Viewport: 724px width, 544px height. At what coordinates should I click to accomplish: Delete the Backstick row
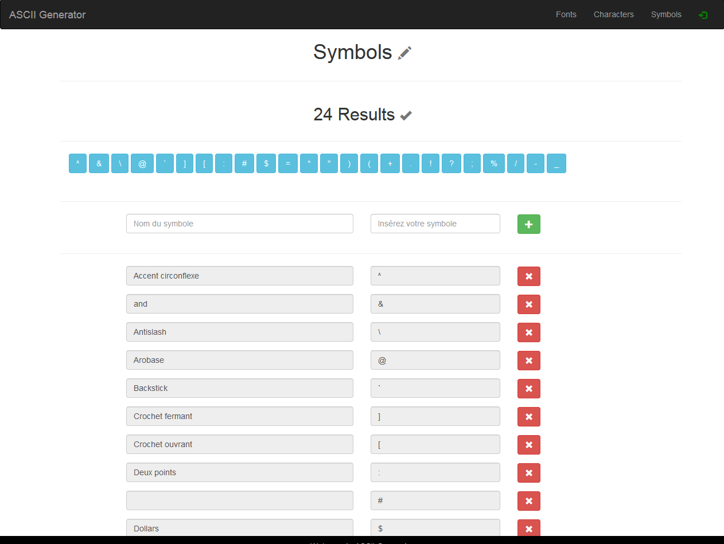(529, 389)
